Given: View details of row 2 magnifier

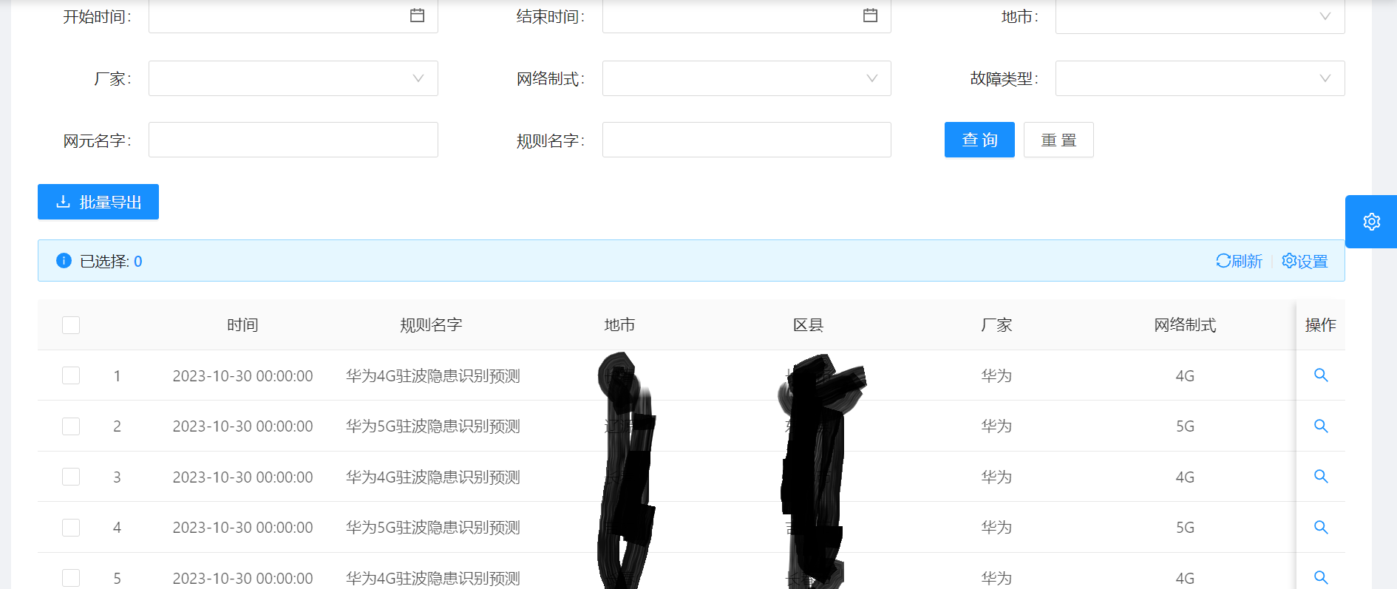Looking at the screenshot, I should (1321, 426).
